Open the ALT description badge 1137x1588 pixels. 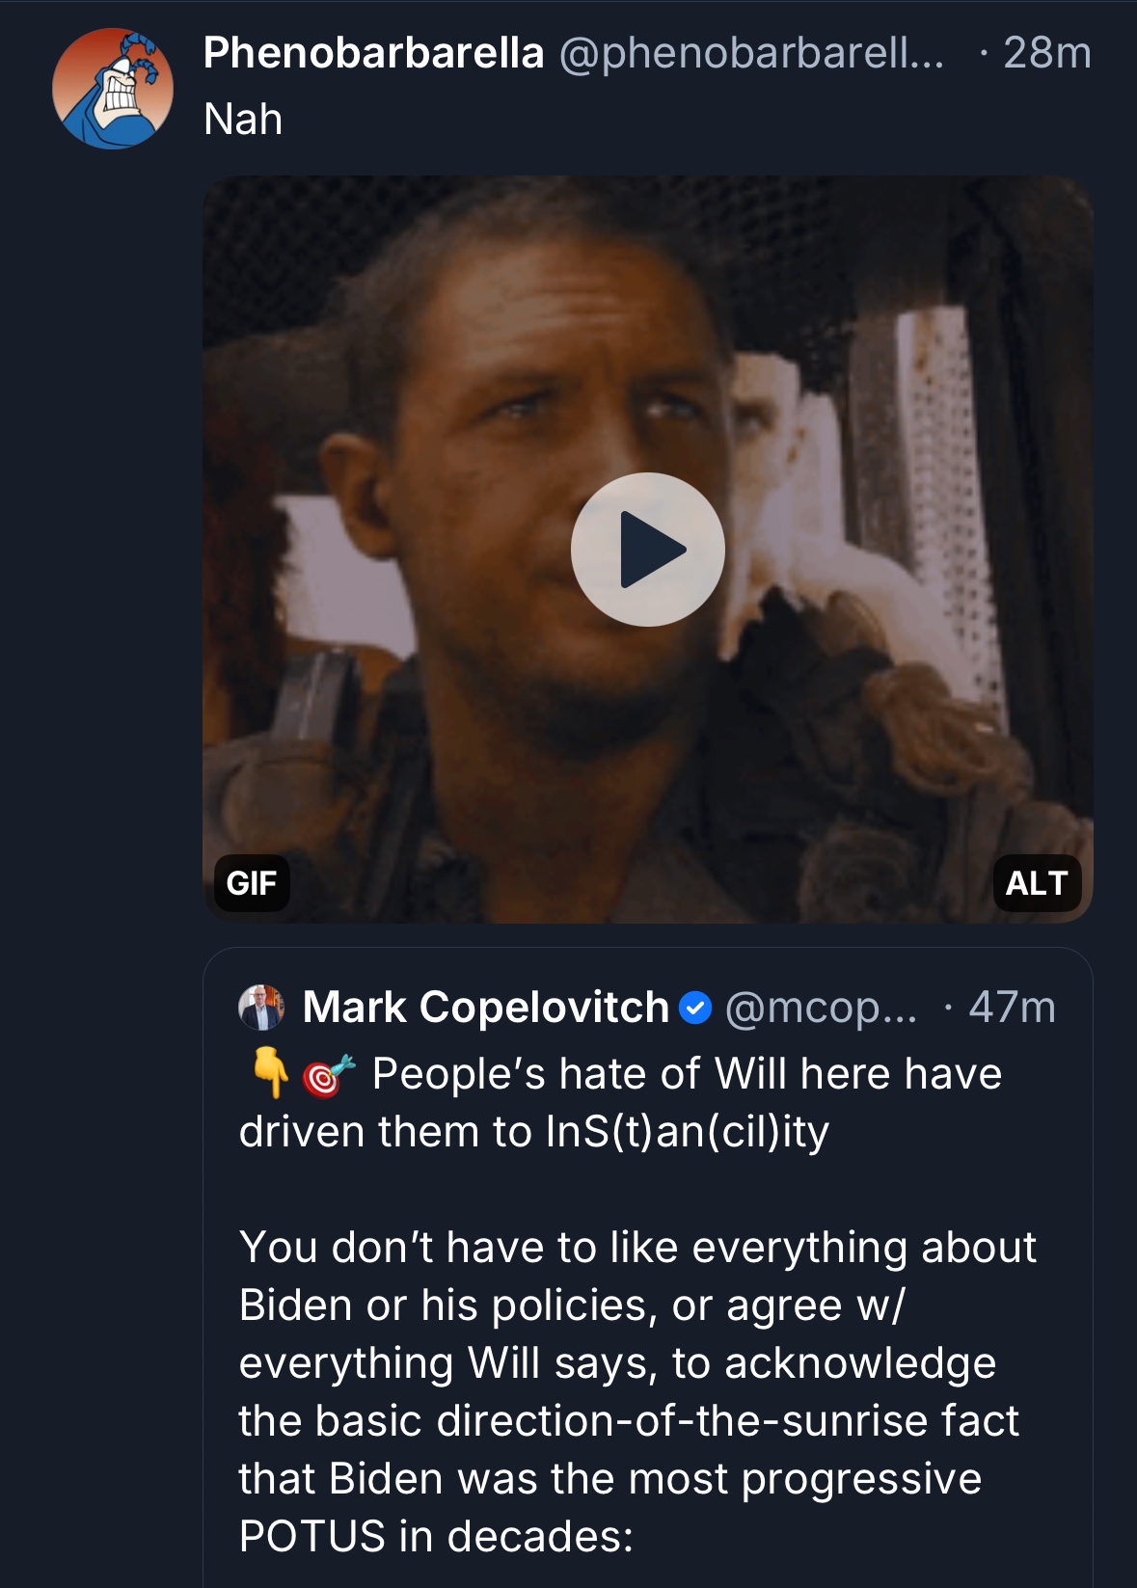point(1037,883)
